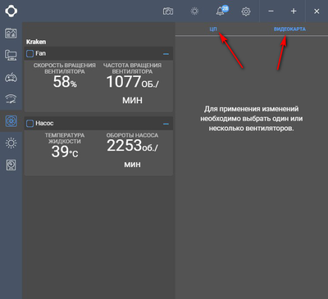The image size is (328, 299).
Task: Switch to the ВИДЕОКАРТА tab
Action: [x=289, y=29]
